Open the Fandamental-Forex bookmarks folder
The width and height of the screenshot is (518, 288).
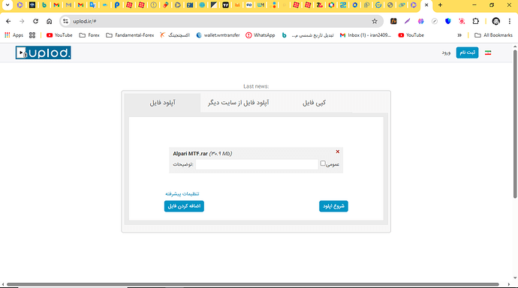(x=130, y=35)
